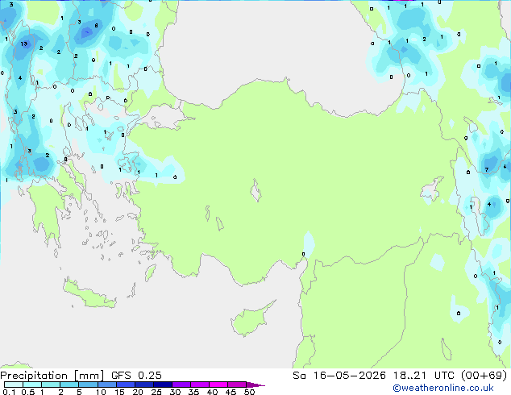511x395 pixels.
Task: Click the '10' legend scale label
Action: [x=101, y=392]
